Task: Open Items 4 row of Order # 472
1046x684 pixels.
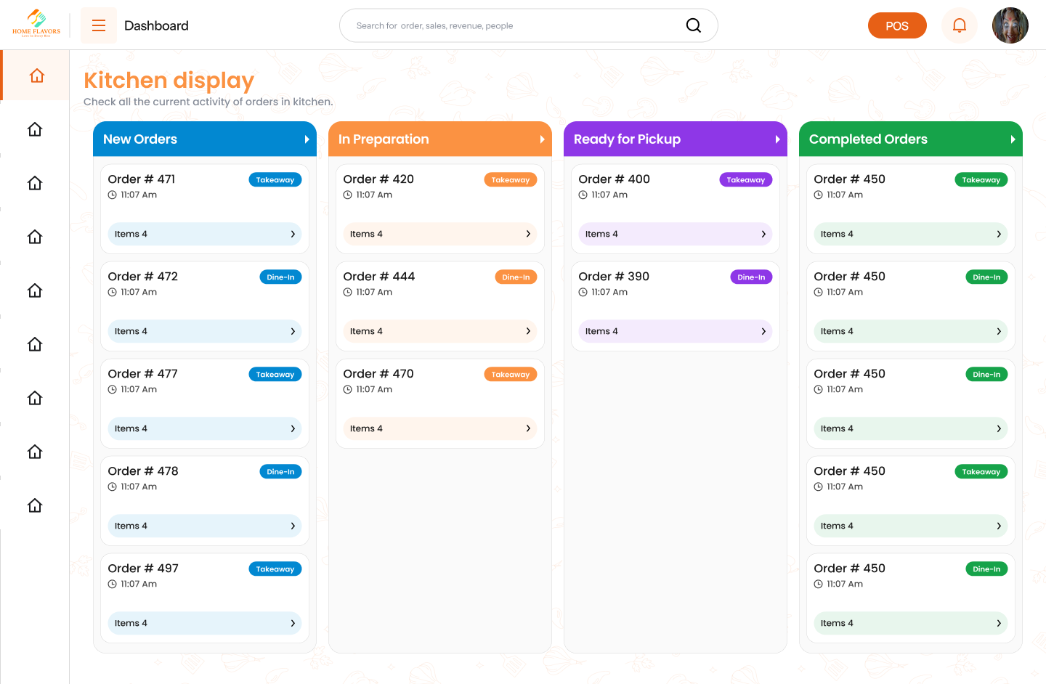Action: (x=204, y=331)
